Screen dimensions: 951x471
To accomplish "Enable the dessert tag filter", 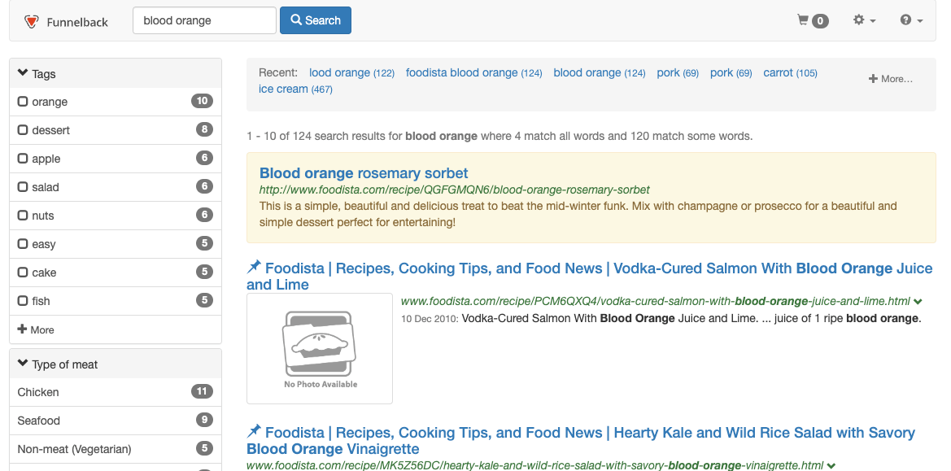I will point(23,130).
